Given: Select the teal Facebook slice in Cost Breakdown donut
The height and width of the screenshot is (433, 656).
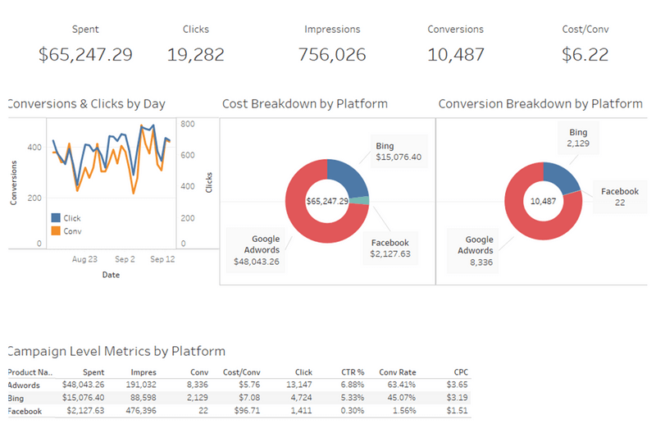Looking at the screenshot, I should pyautogui.click(x=364, y=200).
